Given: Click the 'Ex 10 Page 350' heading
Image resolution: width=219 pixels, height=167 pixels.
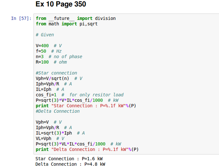Looking at the screenshot, I should (61, 4).
